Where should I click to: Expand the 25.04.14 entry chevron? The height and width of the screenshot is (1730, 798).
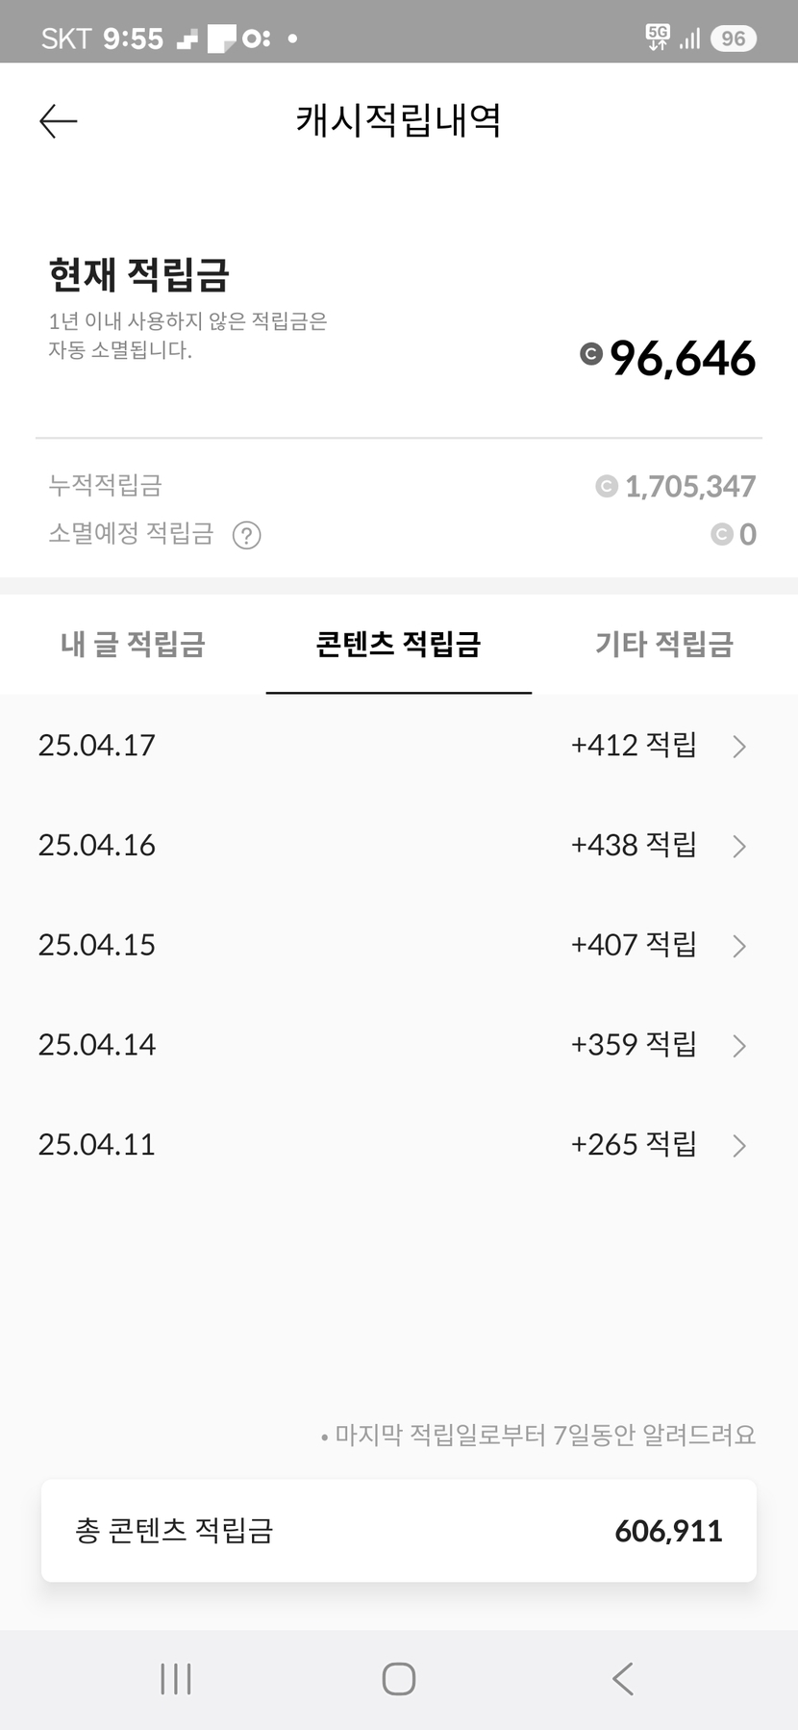[x=738, y=1046]
